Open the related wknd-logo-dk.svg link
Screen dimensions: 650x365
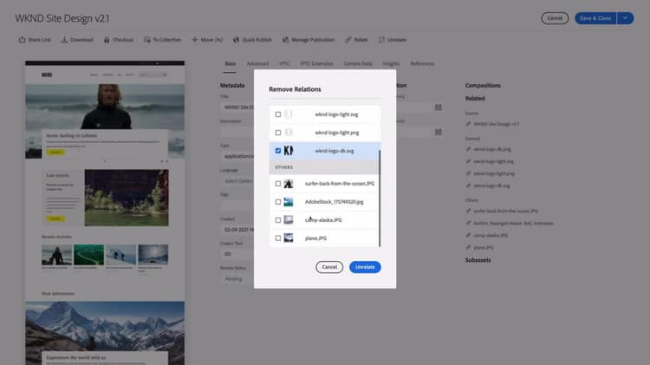point(491,186)
